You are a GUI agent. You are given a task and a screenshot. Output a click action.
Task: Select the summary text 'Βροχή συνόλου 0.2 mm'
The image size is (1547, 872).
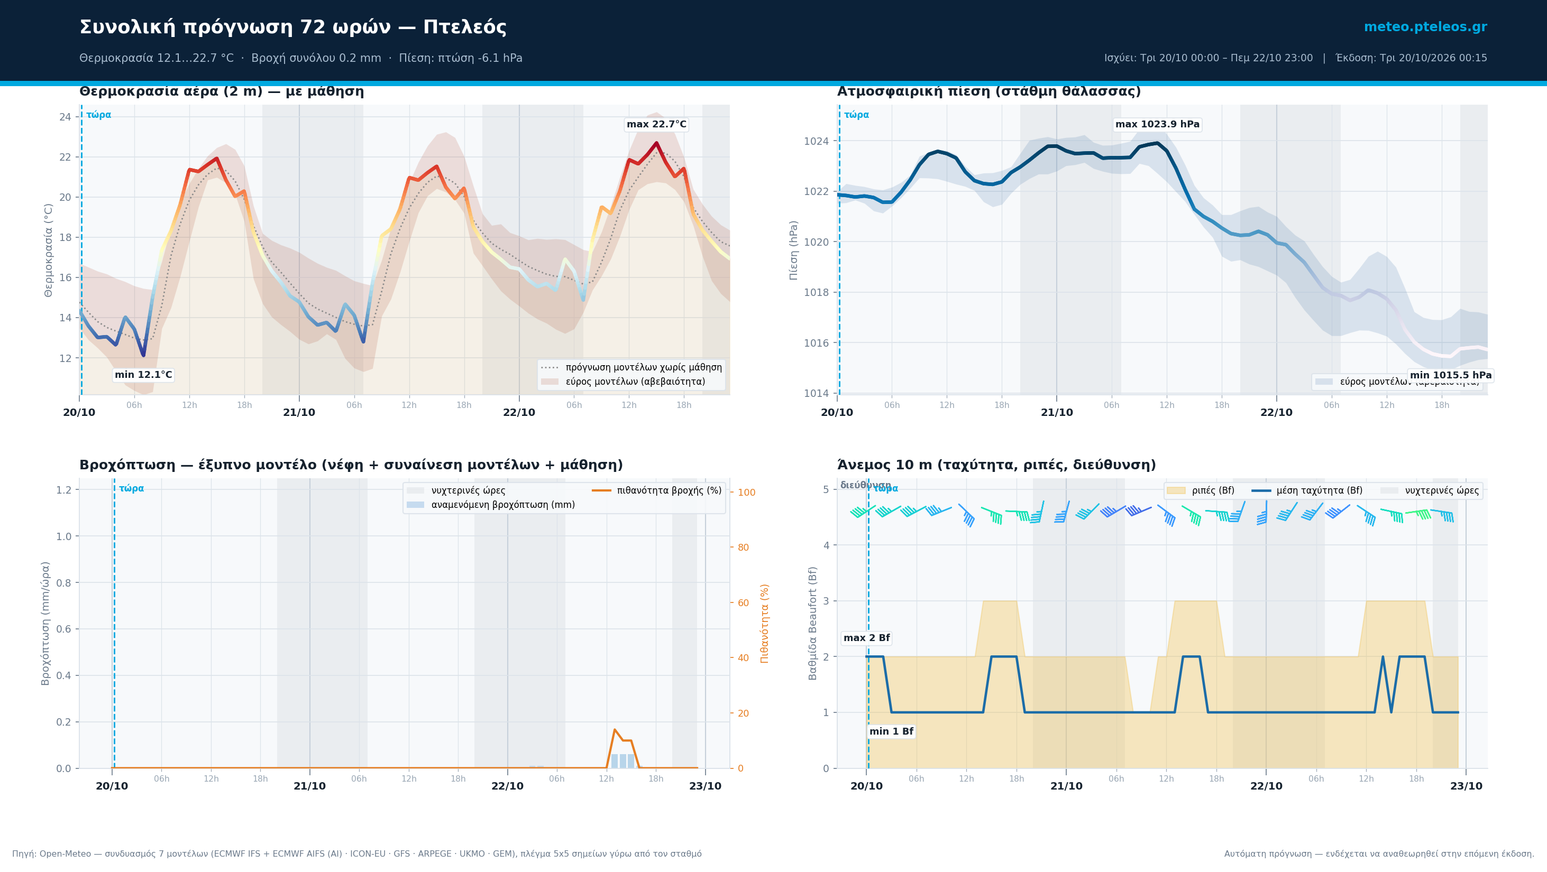point(316,58)
